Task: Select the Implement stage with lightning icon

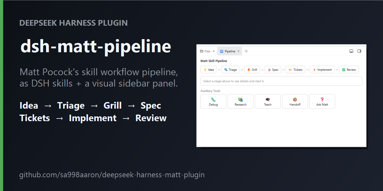Action: click(322, 70)
